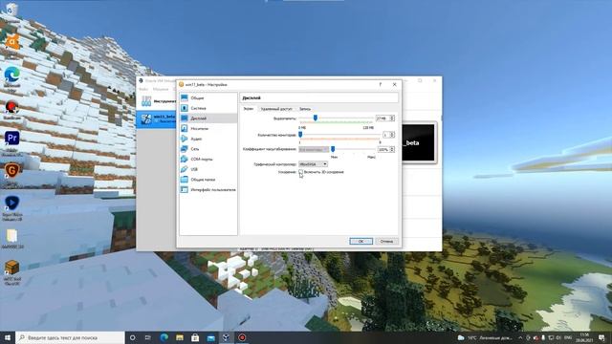Viewport: 612px width, 344px height.
Task: Open File Explorer from the taskbar
Action: (180, 337)
